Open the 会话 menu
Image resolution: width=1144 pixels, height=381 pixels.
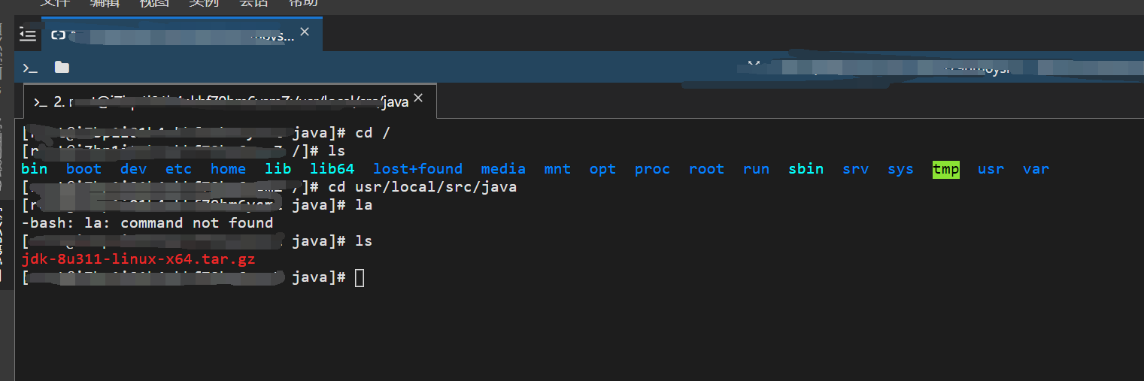(253, 3)
